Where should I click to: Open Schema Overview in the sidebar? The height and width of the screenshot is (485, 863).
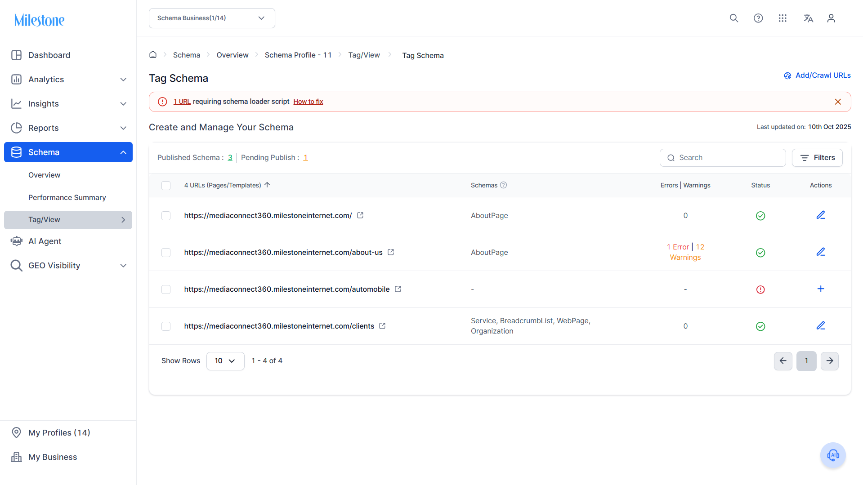44,175
